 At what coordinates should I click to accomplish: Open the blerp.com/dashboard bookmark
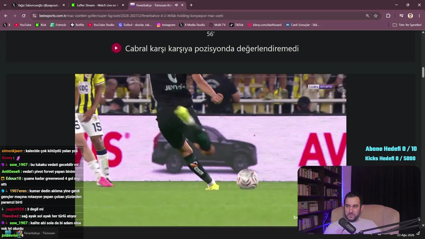click(x=265, y=25)
